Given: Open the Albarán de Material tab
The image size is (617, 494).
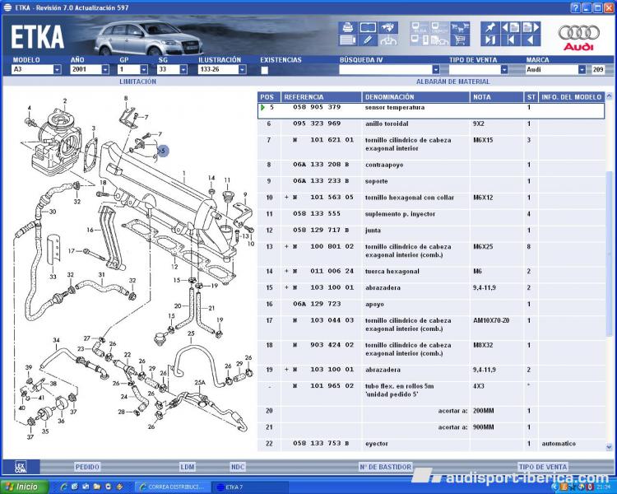Looking at the screenshot, I should [453, 82].
